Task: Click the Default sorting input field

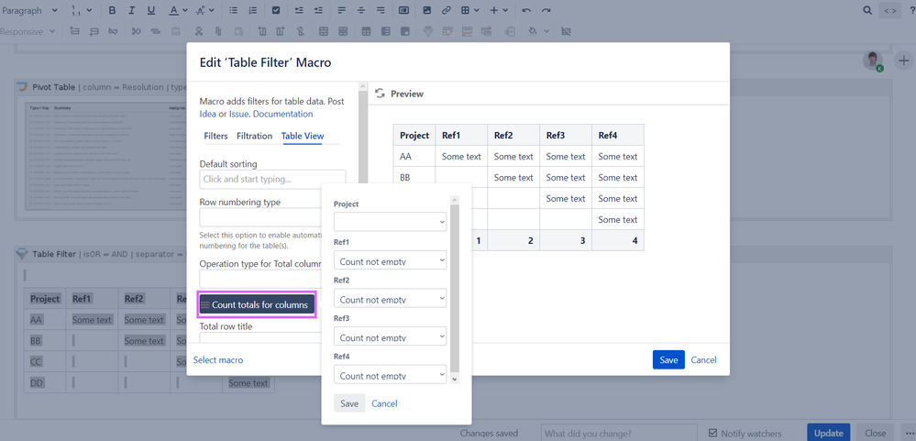Action: [273, 180]
